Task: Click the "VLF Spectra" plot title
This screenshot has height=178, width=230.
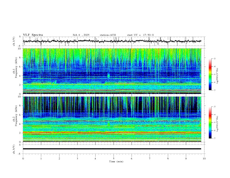Action: tap(33, 35)
